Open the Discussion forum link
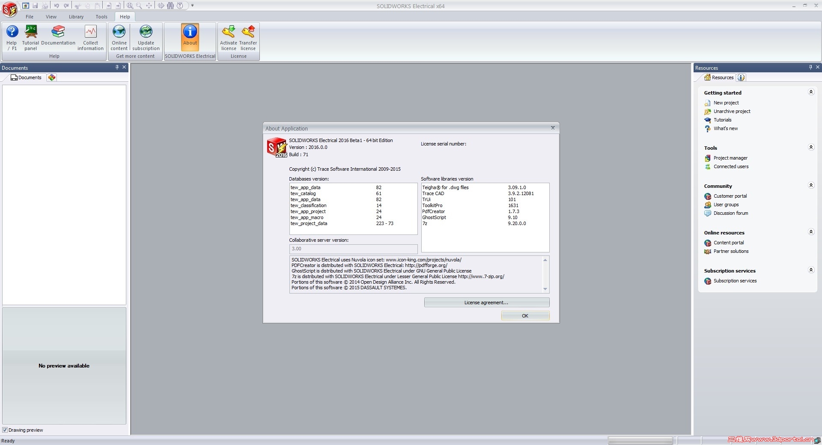 pos(731,213)
